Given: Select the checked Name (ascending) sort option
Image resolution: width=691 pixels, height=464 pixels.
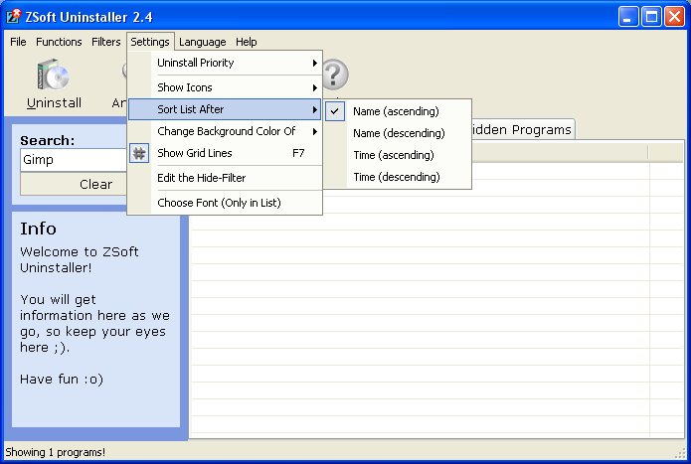Looking at the screenshot, I should (x=399, y=111).
